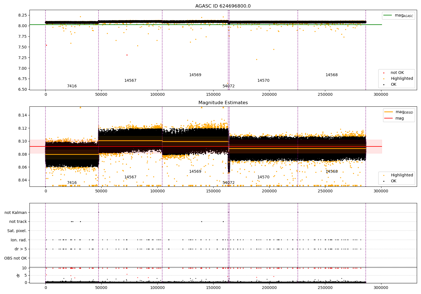Click OBSID label 54072 in the top plot
This screenshot has height=294, width=421.
click(228, 86)
